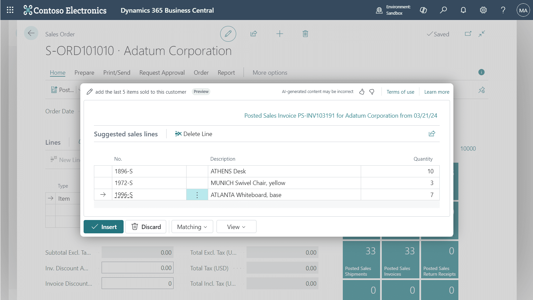
Task: Select the 1896-S item number cell
Action: coord(149,171)
